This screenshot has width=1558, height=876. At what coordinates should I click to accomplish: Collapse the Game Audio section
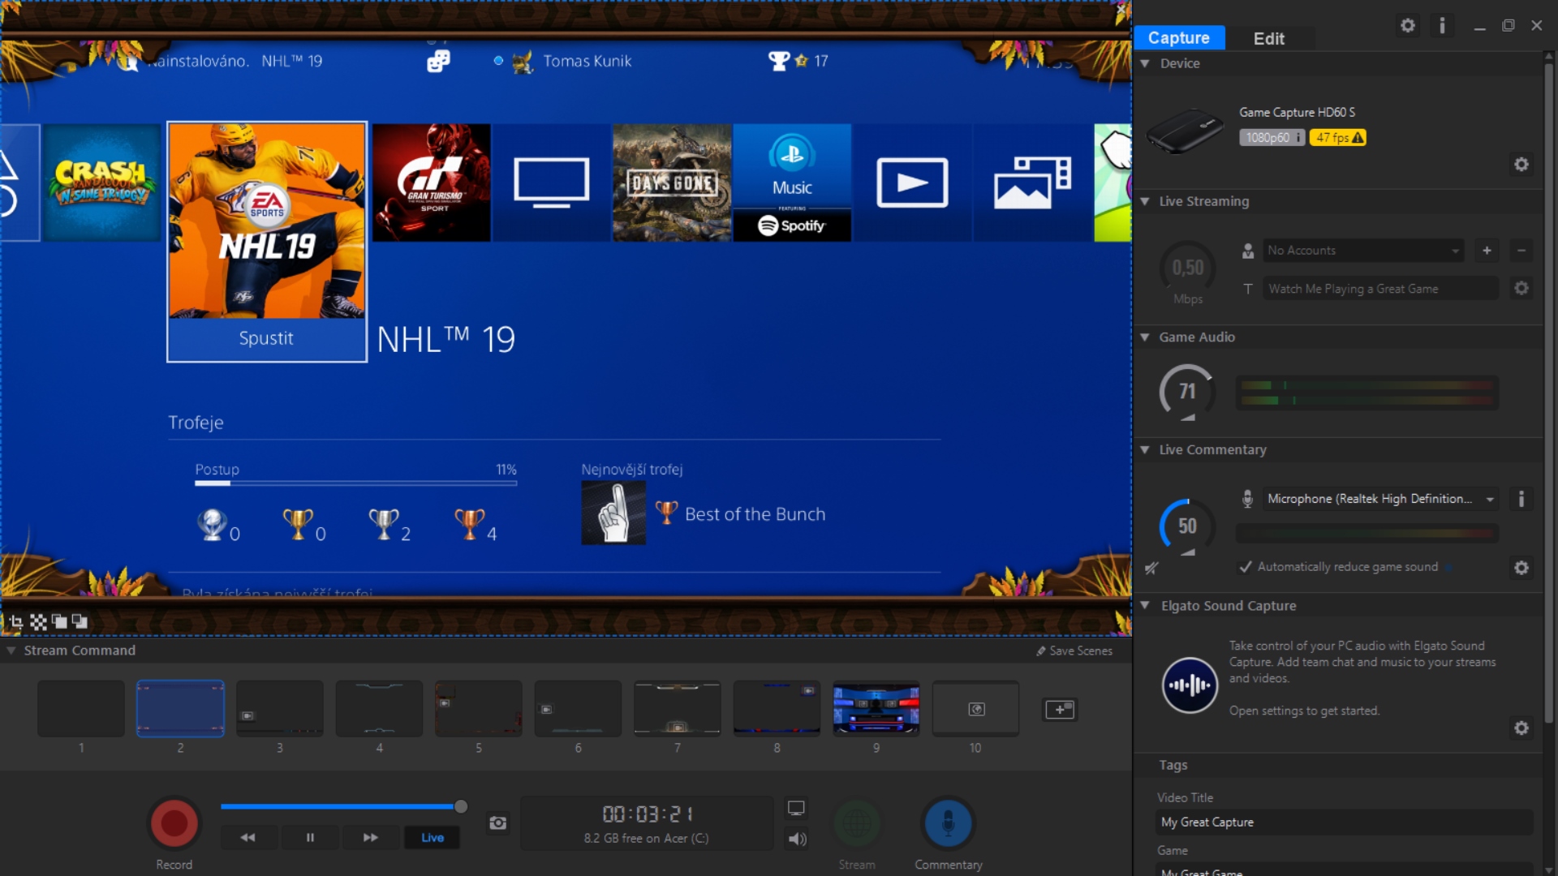tap(1145, 337)
